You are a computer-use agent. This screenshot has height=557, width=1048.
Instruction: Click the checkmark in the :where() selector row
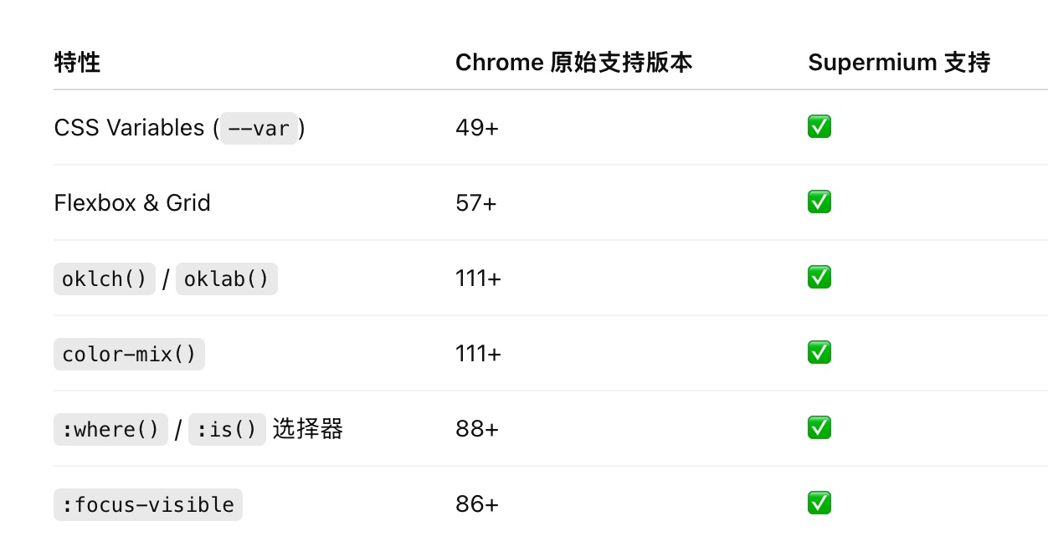pos(819,428)
